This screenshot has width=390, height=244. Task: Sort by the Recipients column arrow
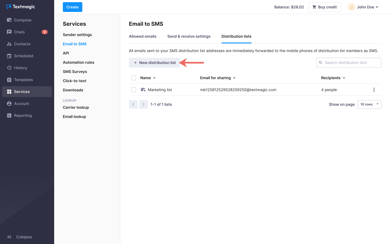[344, 78]
